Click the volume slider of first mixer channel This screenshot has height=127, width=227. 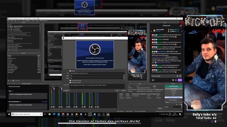coord(54,96)
